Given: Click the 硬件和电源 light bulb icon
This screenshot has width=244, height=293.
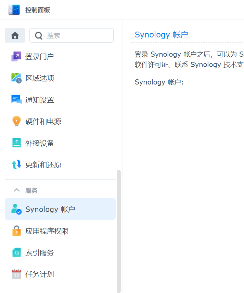Looking at the screenshot, I should tap(16, 121).
